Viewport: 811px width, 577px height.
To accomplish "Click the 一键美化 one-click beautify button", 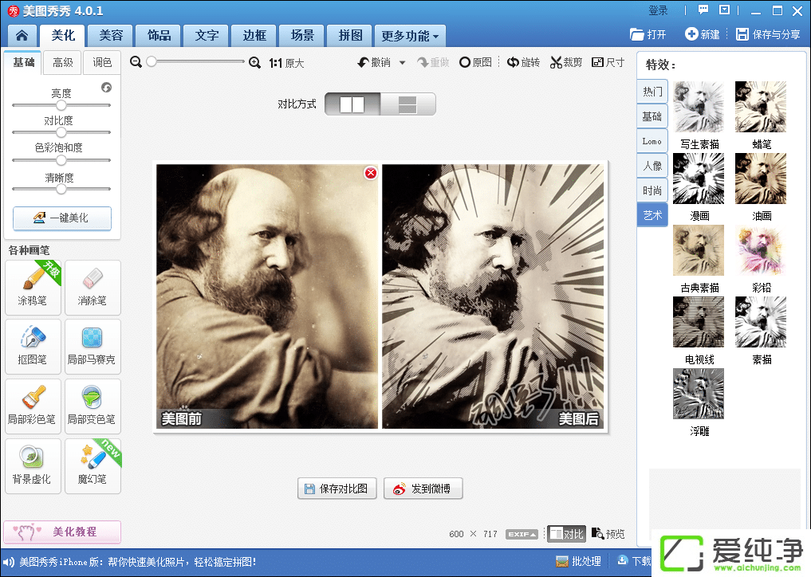I will [62, 218].
